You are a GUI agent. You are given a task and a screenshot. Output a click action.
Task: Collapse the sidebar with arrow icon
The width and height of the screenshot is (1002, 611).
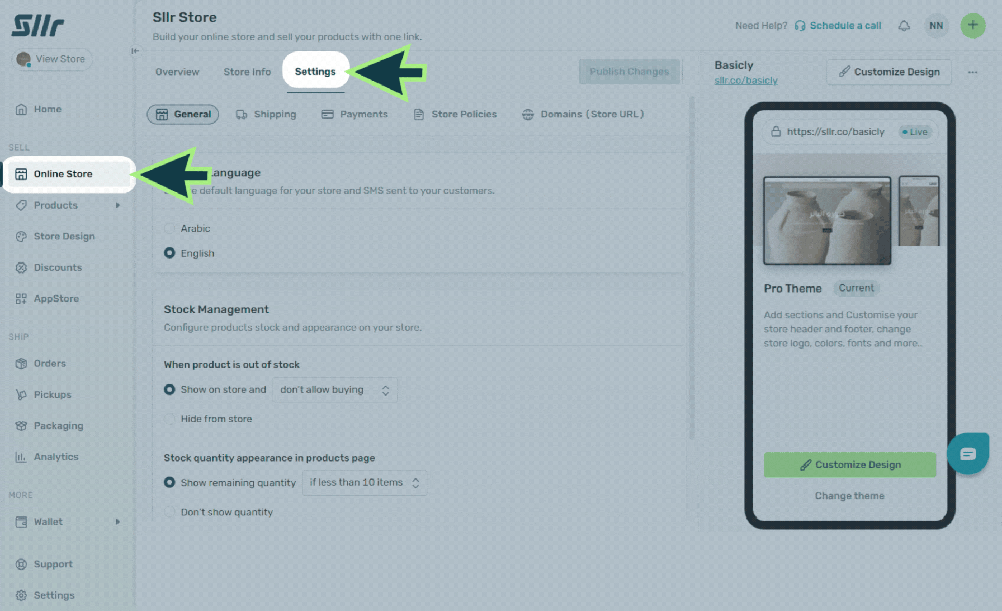point(135,51)
